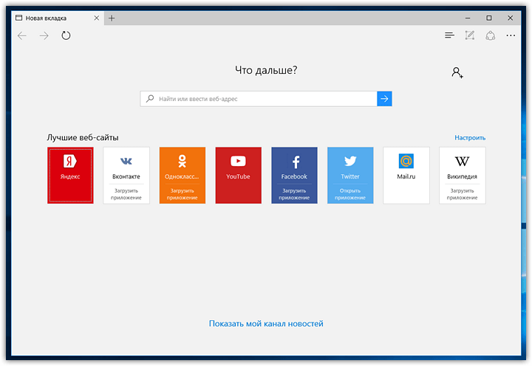Go back with the back arrow
The width and height of the screenshot is (532, 366).
click(22, 35)
